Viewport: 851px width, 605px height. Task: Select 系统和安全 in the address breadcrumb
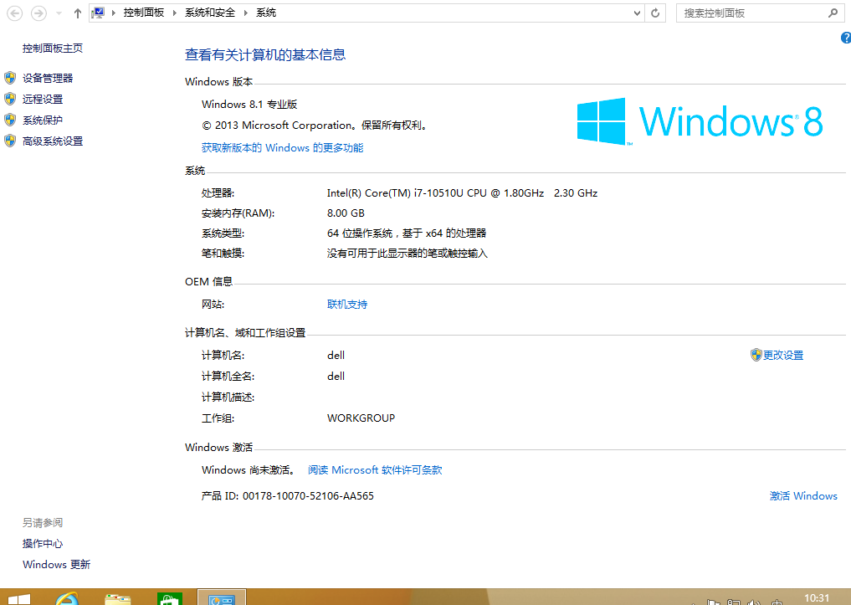pyautogui.click(x=209, y=13)
